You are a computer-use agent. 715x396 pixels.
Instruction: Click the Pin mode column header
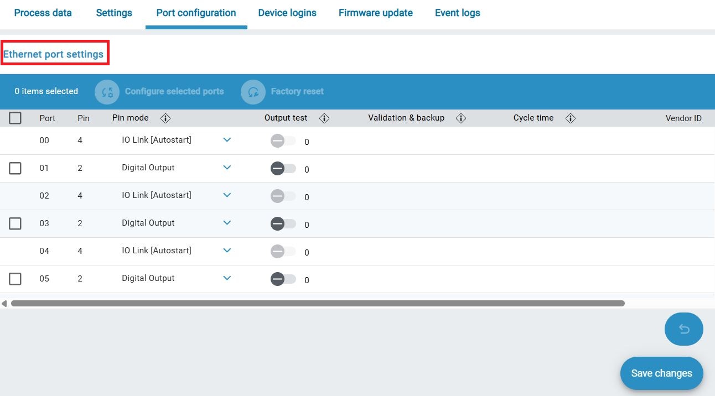tap(130, 118)
